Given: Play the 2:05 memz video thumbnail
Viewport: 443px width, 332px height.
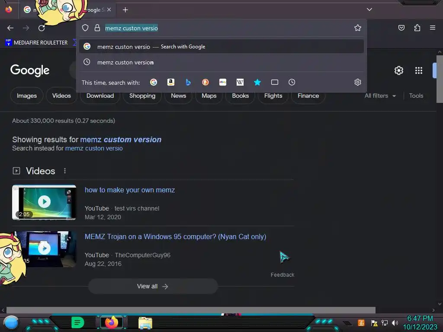Looking at the screenshot, I should pyautogui.click(x=44, y=202).
